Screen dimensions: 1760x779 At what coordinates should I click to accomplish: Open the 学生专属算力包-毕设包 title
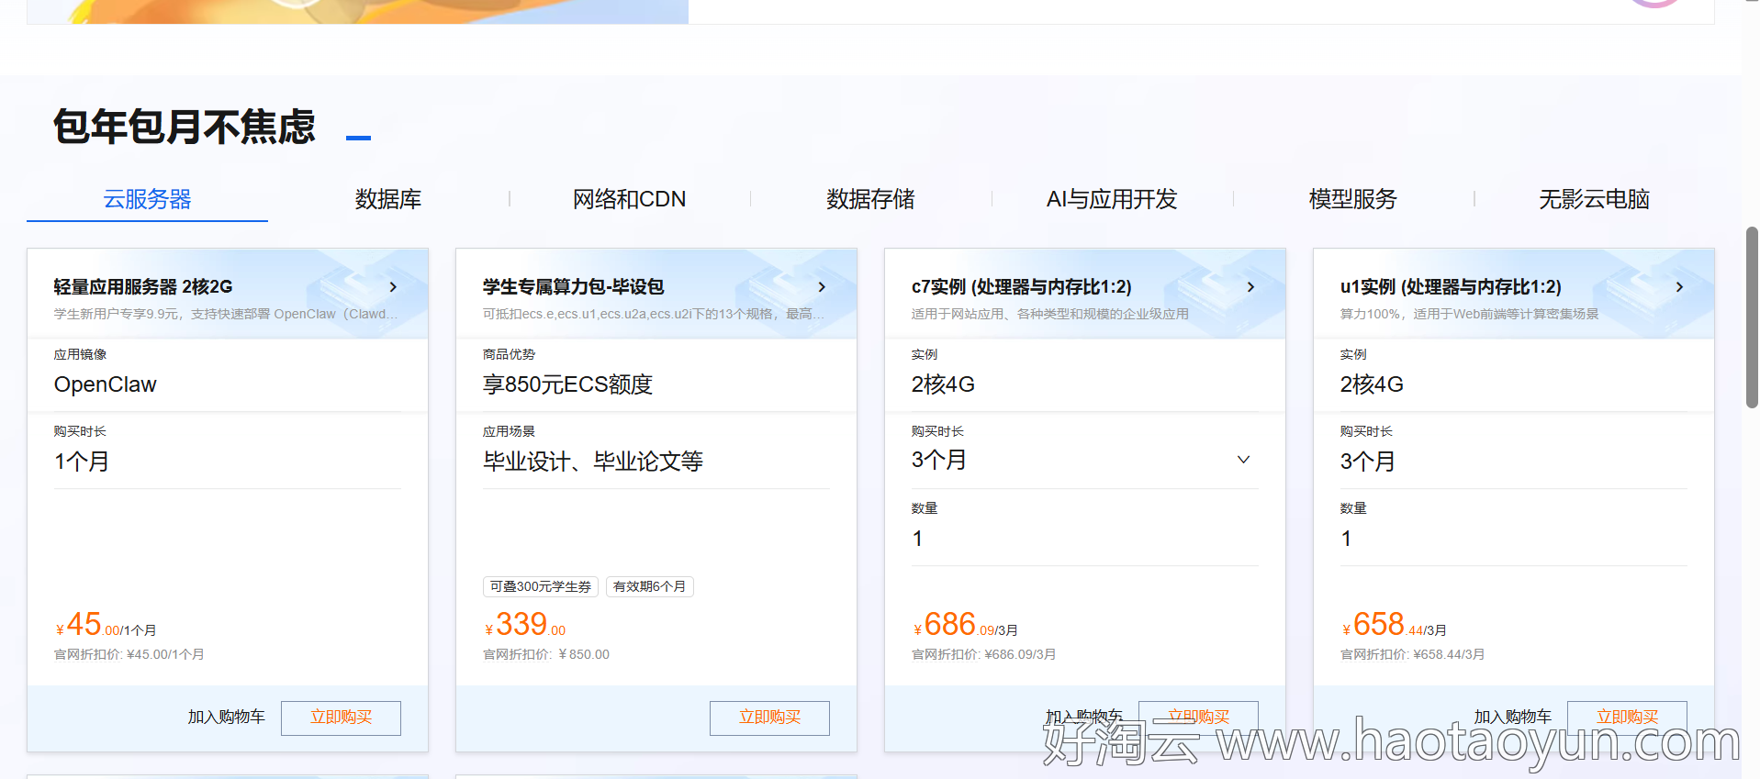[573, 287]
